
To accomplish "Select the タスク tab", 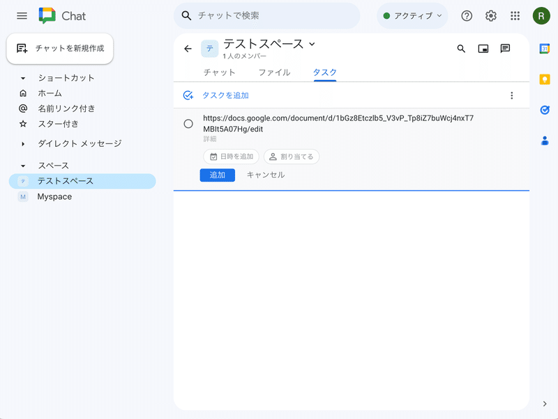I will (325, 72).
